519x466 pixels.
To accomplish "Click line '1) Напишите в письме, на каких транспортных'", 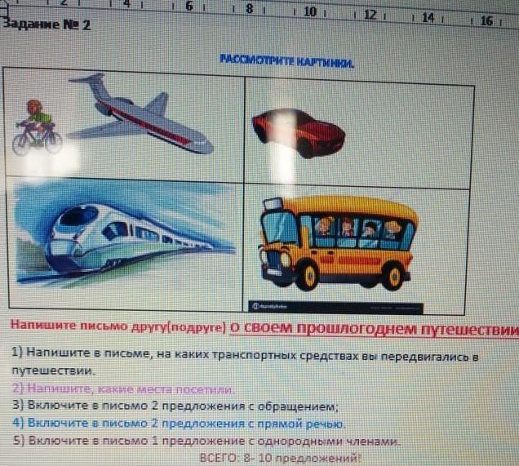I will click(x=245, y=354).
